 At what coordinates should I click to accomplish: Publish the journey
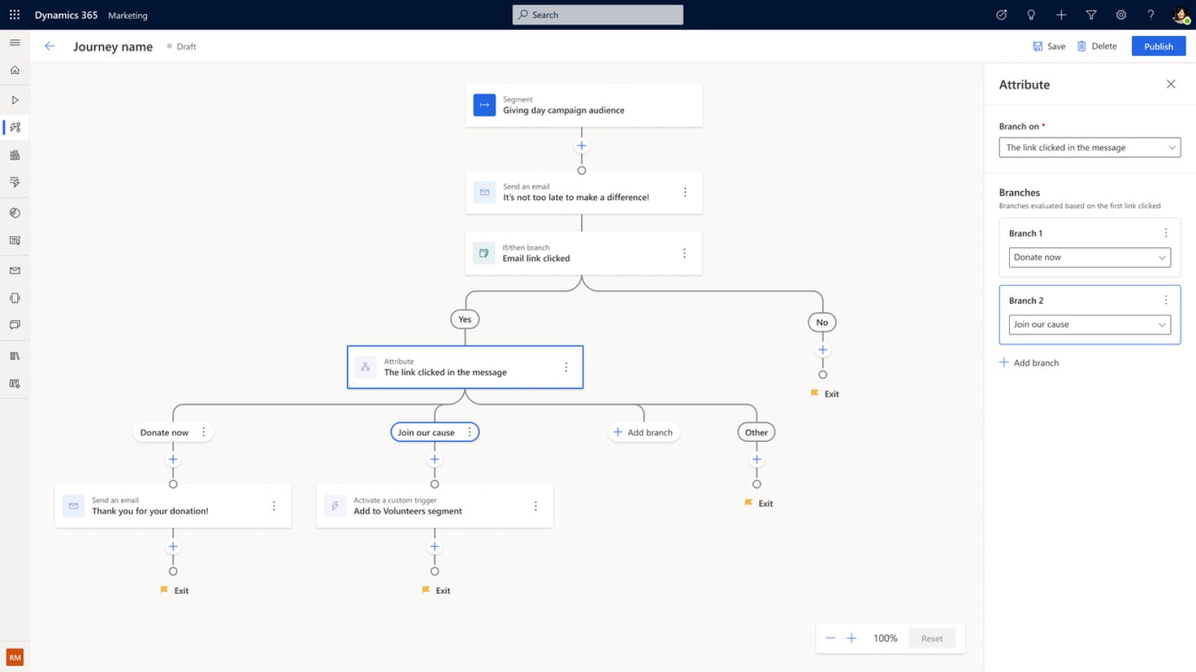point(1159,46)
